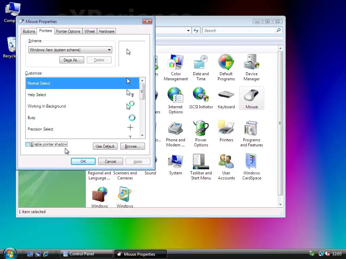Click the network tray icon
Screen dimensions: 346x259
pos(321,254)
